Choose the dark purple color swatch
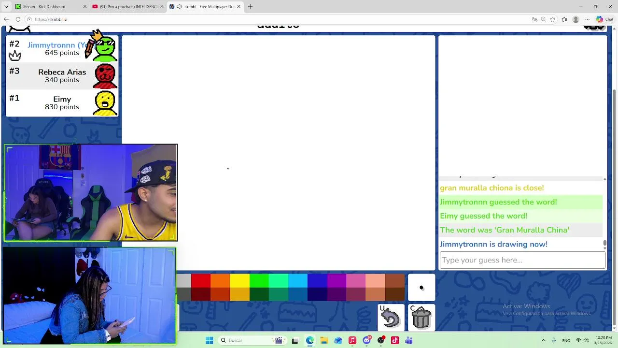618x348 pixels. click(337, 294)
